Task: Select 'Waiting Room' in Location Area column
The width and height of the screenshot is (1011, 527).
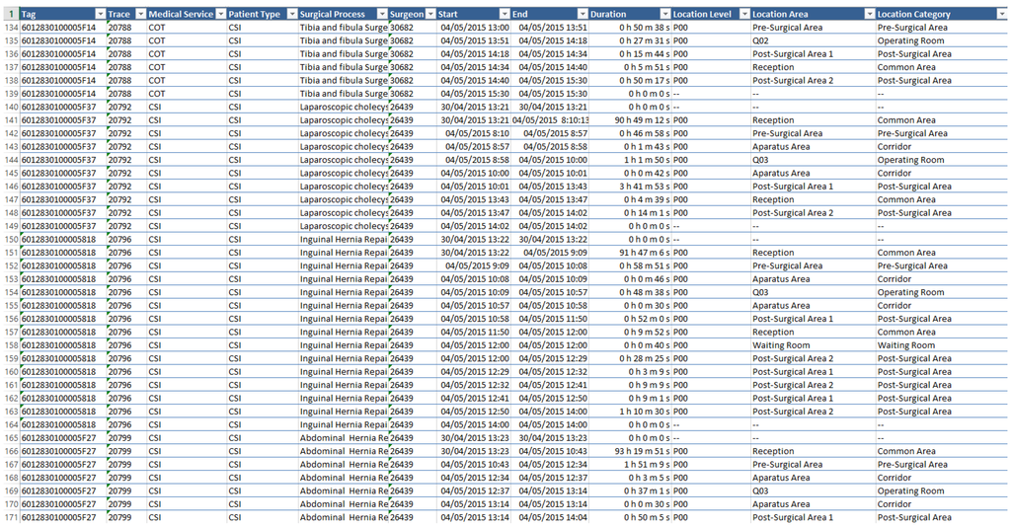Action: click(x=813, y=345)
